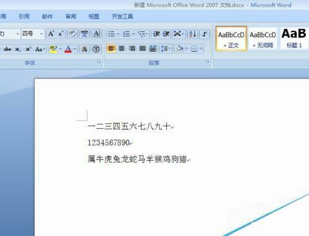The width and height of the screenshot is (309, 236).
Task: Apply Character Border to text
Action: click(96, 34)
